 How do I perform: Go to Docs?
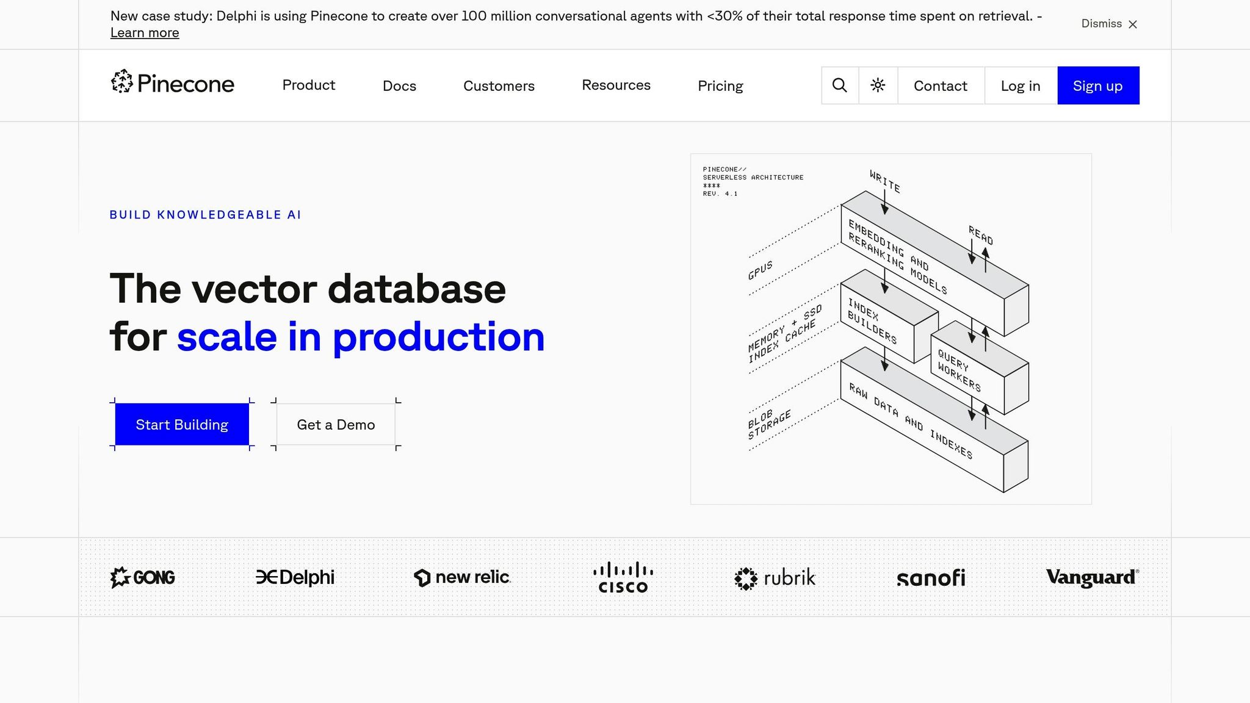(399, 86)
